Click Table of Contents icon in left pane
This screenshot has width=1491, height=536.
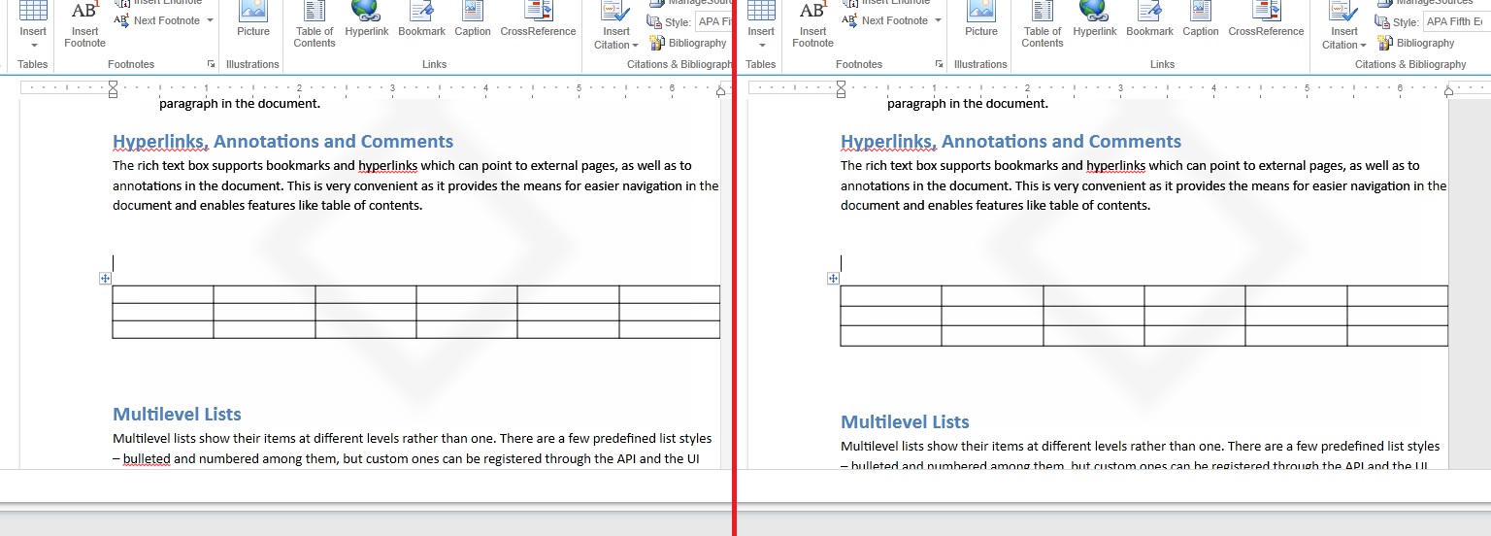(315, 10)
